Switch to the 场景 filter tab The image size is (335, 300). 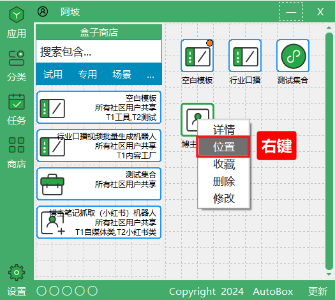[x=122, y=74]
